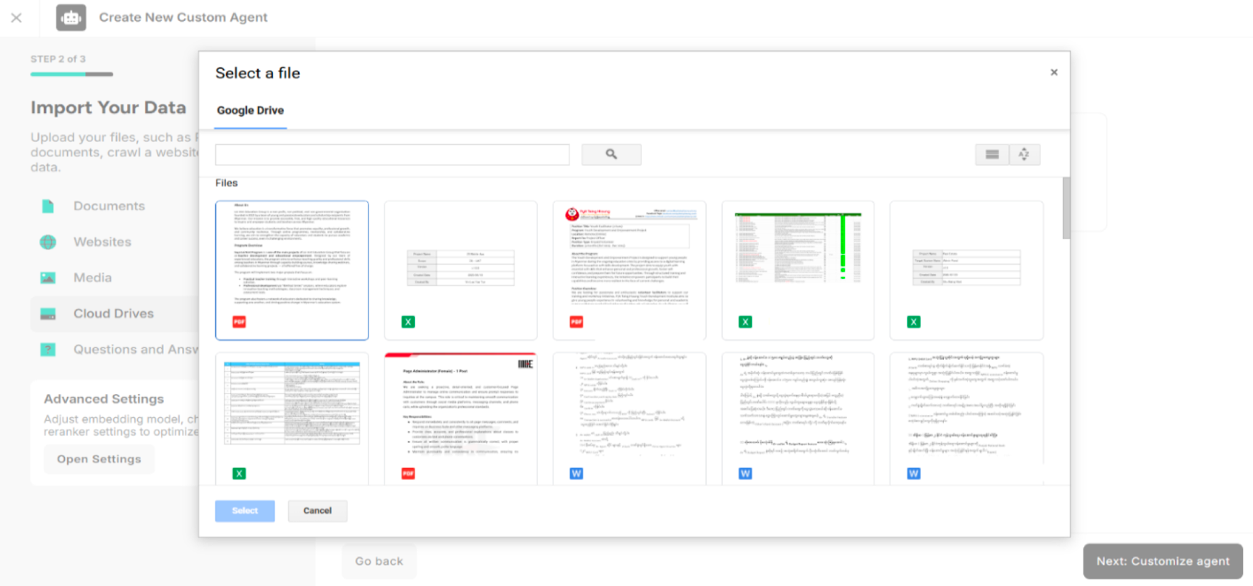The image size is (1253, 586).
Task: Open the Websites import section
Action: click(x=102, y=242)
